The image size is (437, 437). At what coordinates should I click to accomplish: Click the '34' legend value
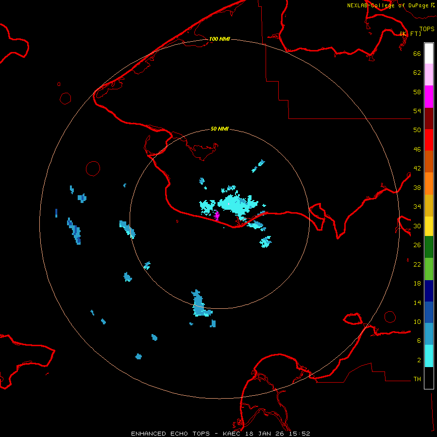[x=417, y=207]
